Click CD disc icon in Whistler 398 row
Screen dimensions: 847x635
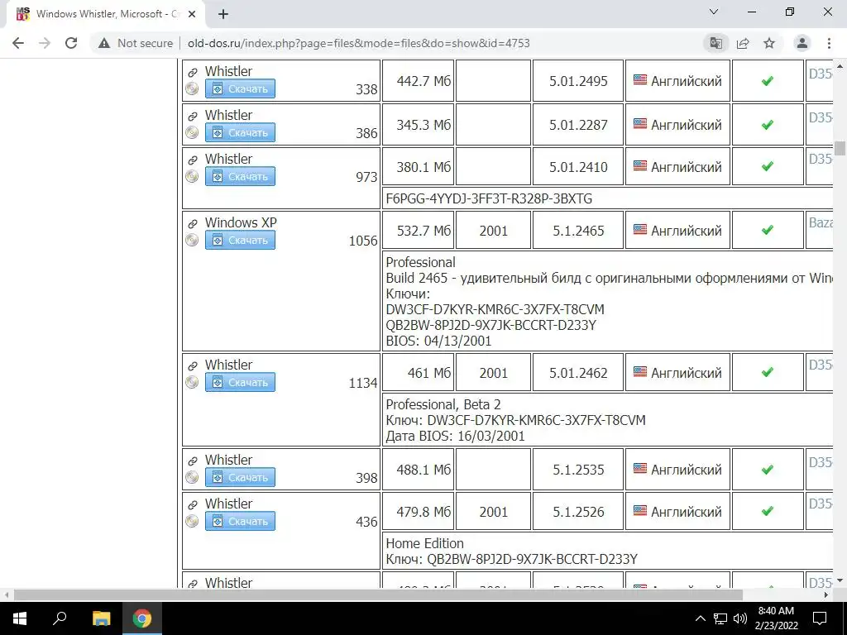tap(192, 477)
